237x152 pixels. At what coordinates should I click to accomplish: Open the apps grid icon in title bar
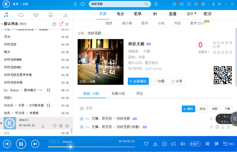[174, 4]
